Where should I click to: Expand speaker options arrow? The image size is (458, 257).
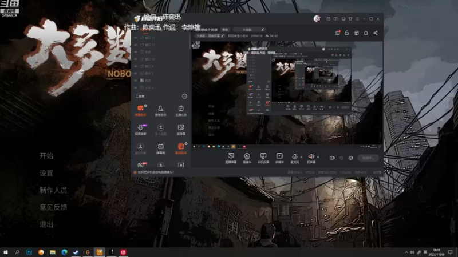coord(318,158)
